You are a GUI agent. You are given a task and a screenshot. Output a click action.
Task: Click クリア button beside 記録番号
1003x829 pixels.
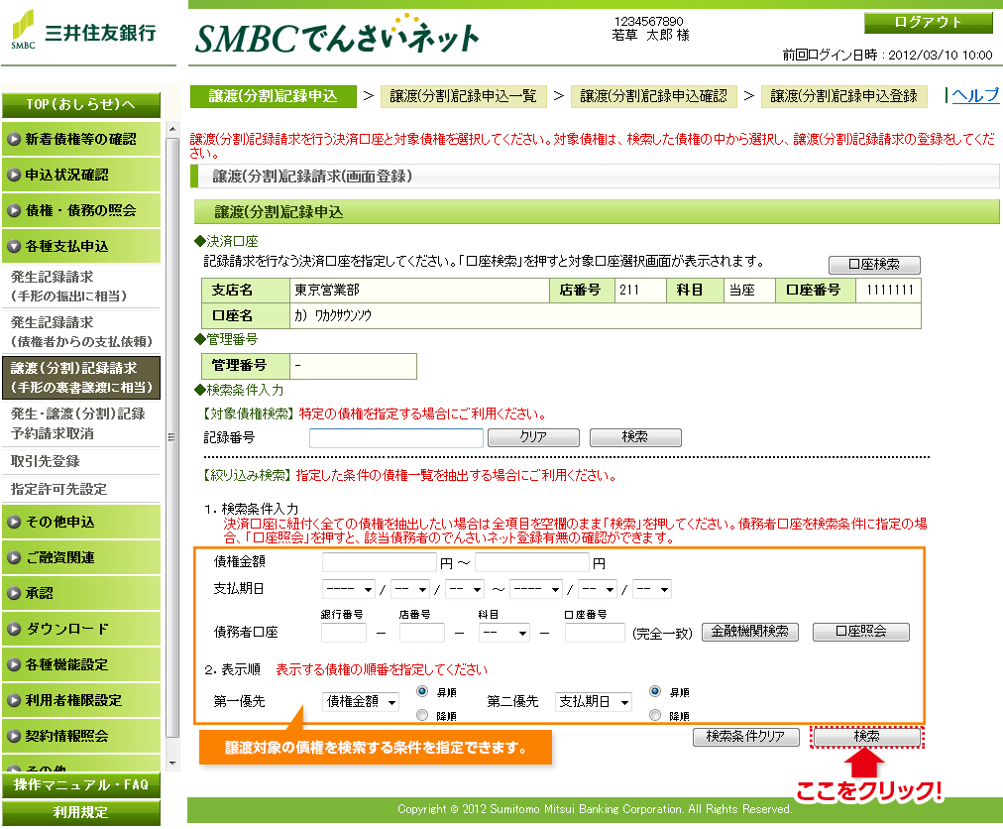point(533,437)
